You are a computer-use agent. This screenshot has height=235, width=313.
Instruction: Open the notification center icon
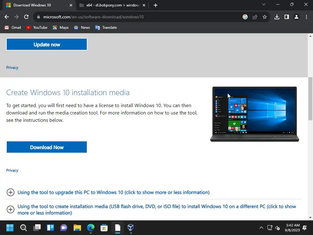coord(305,228)
